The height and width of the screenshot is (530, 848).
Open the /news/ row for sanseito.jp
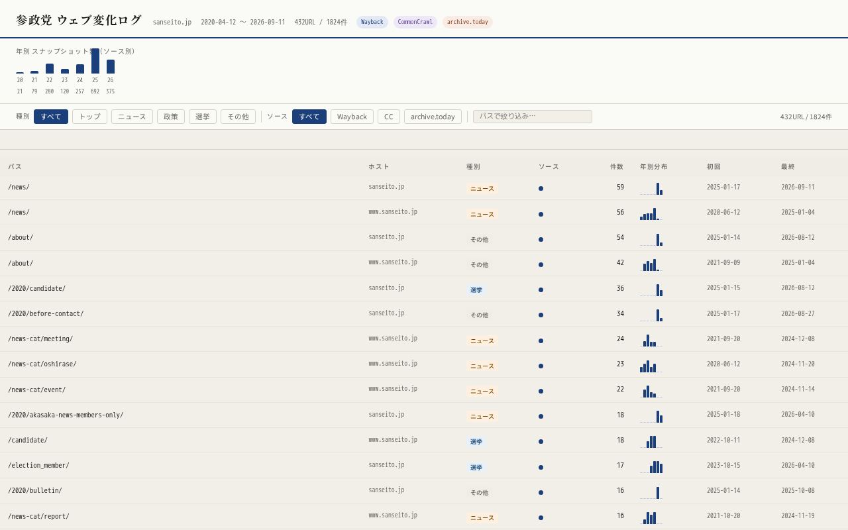click(x=424, y=187)
